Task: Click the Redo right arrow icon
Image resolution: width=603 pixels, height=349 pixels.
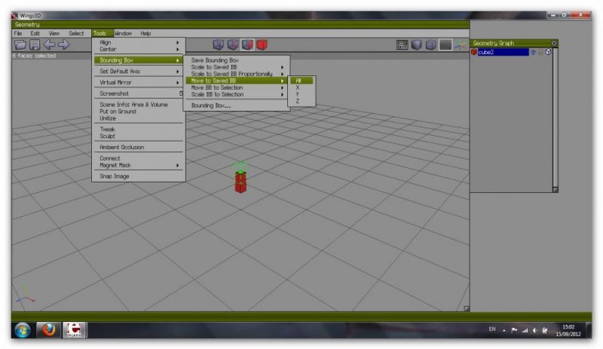Action: pyautogui.click(x=63, y=45)
